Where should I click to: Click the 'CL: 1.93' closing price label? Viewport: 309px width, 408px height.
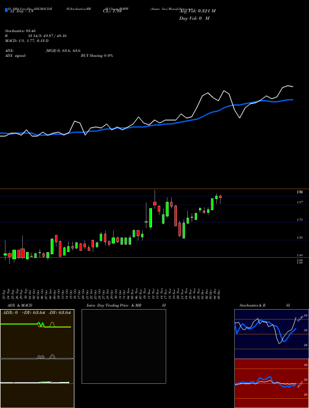pyautogui.click(x=112, y=11)
